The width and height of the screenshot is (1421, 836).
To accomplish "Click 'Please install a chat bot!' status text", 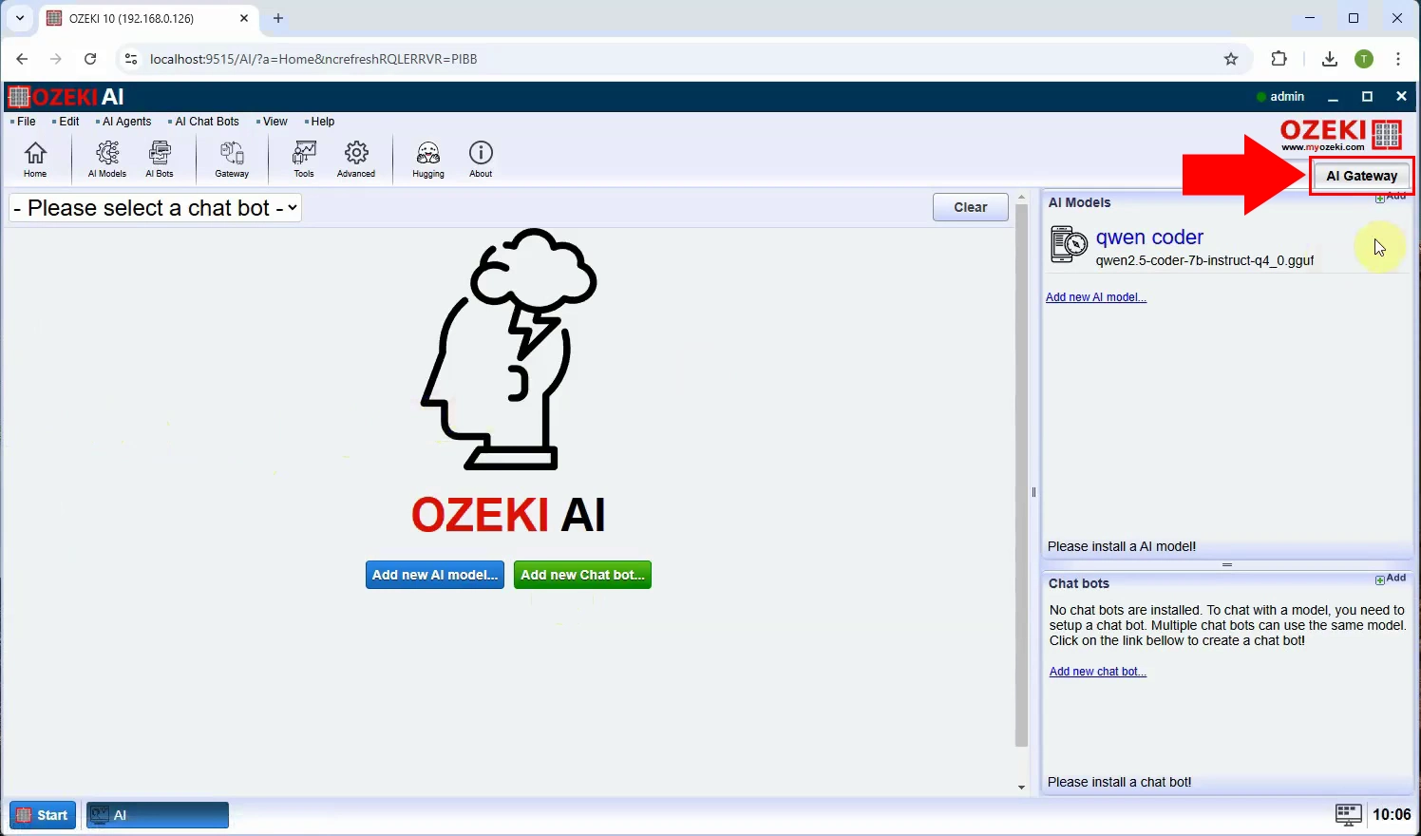I will click(1120, 782).
